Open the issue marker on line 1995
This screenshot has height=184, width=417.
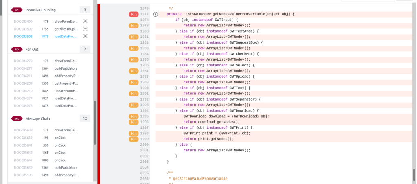[134, 116]
